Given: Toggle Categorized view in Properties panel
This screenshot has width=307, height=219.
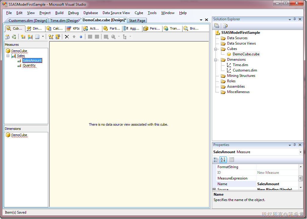Looking at the screenshot, I should pyautogui.click(x=216, y=160).
